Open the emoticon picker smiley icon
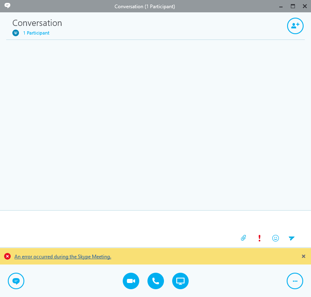This screenshot has height=297, width=311. pos(276,238)
